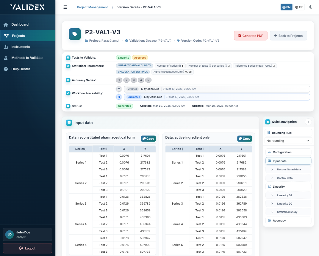This screenshot has width=319, height=256.
Task: Click the Generate PDF button
Action: pyautogui.click(x=251, y=36)
